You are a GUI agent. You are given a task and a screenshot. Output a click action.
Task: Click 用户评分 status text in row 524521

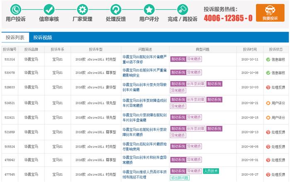point(278,103)
